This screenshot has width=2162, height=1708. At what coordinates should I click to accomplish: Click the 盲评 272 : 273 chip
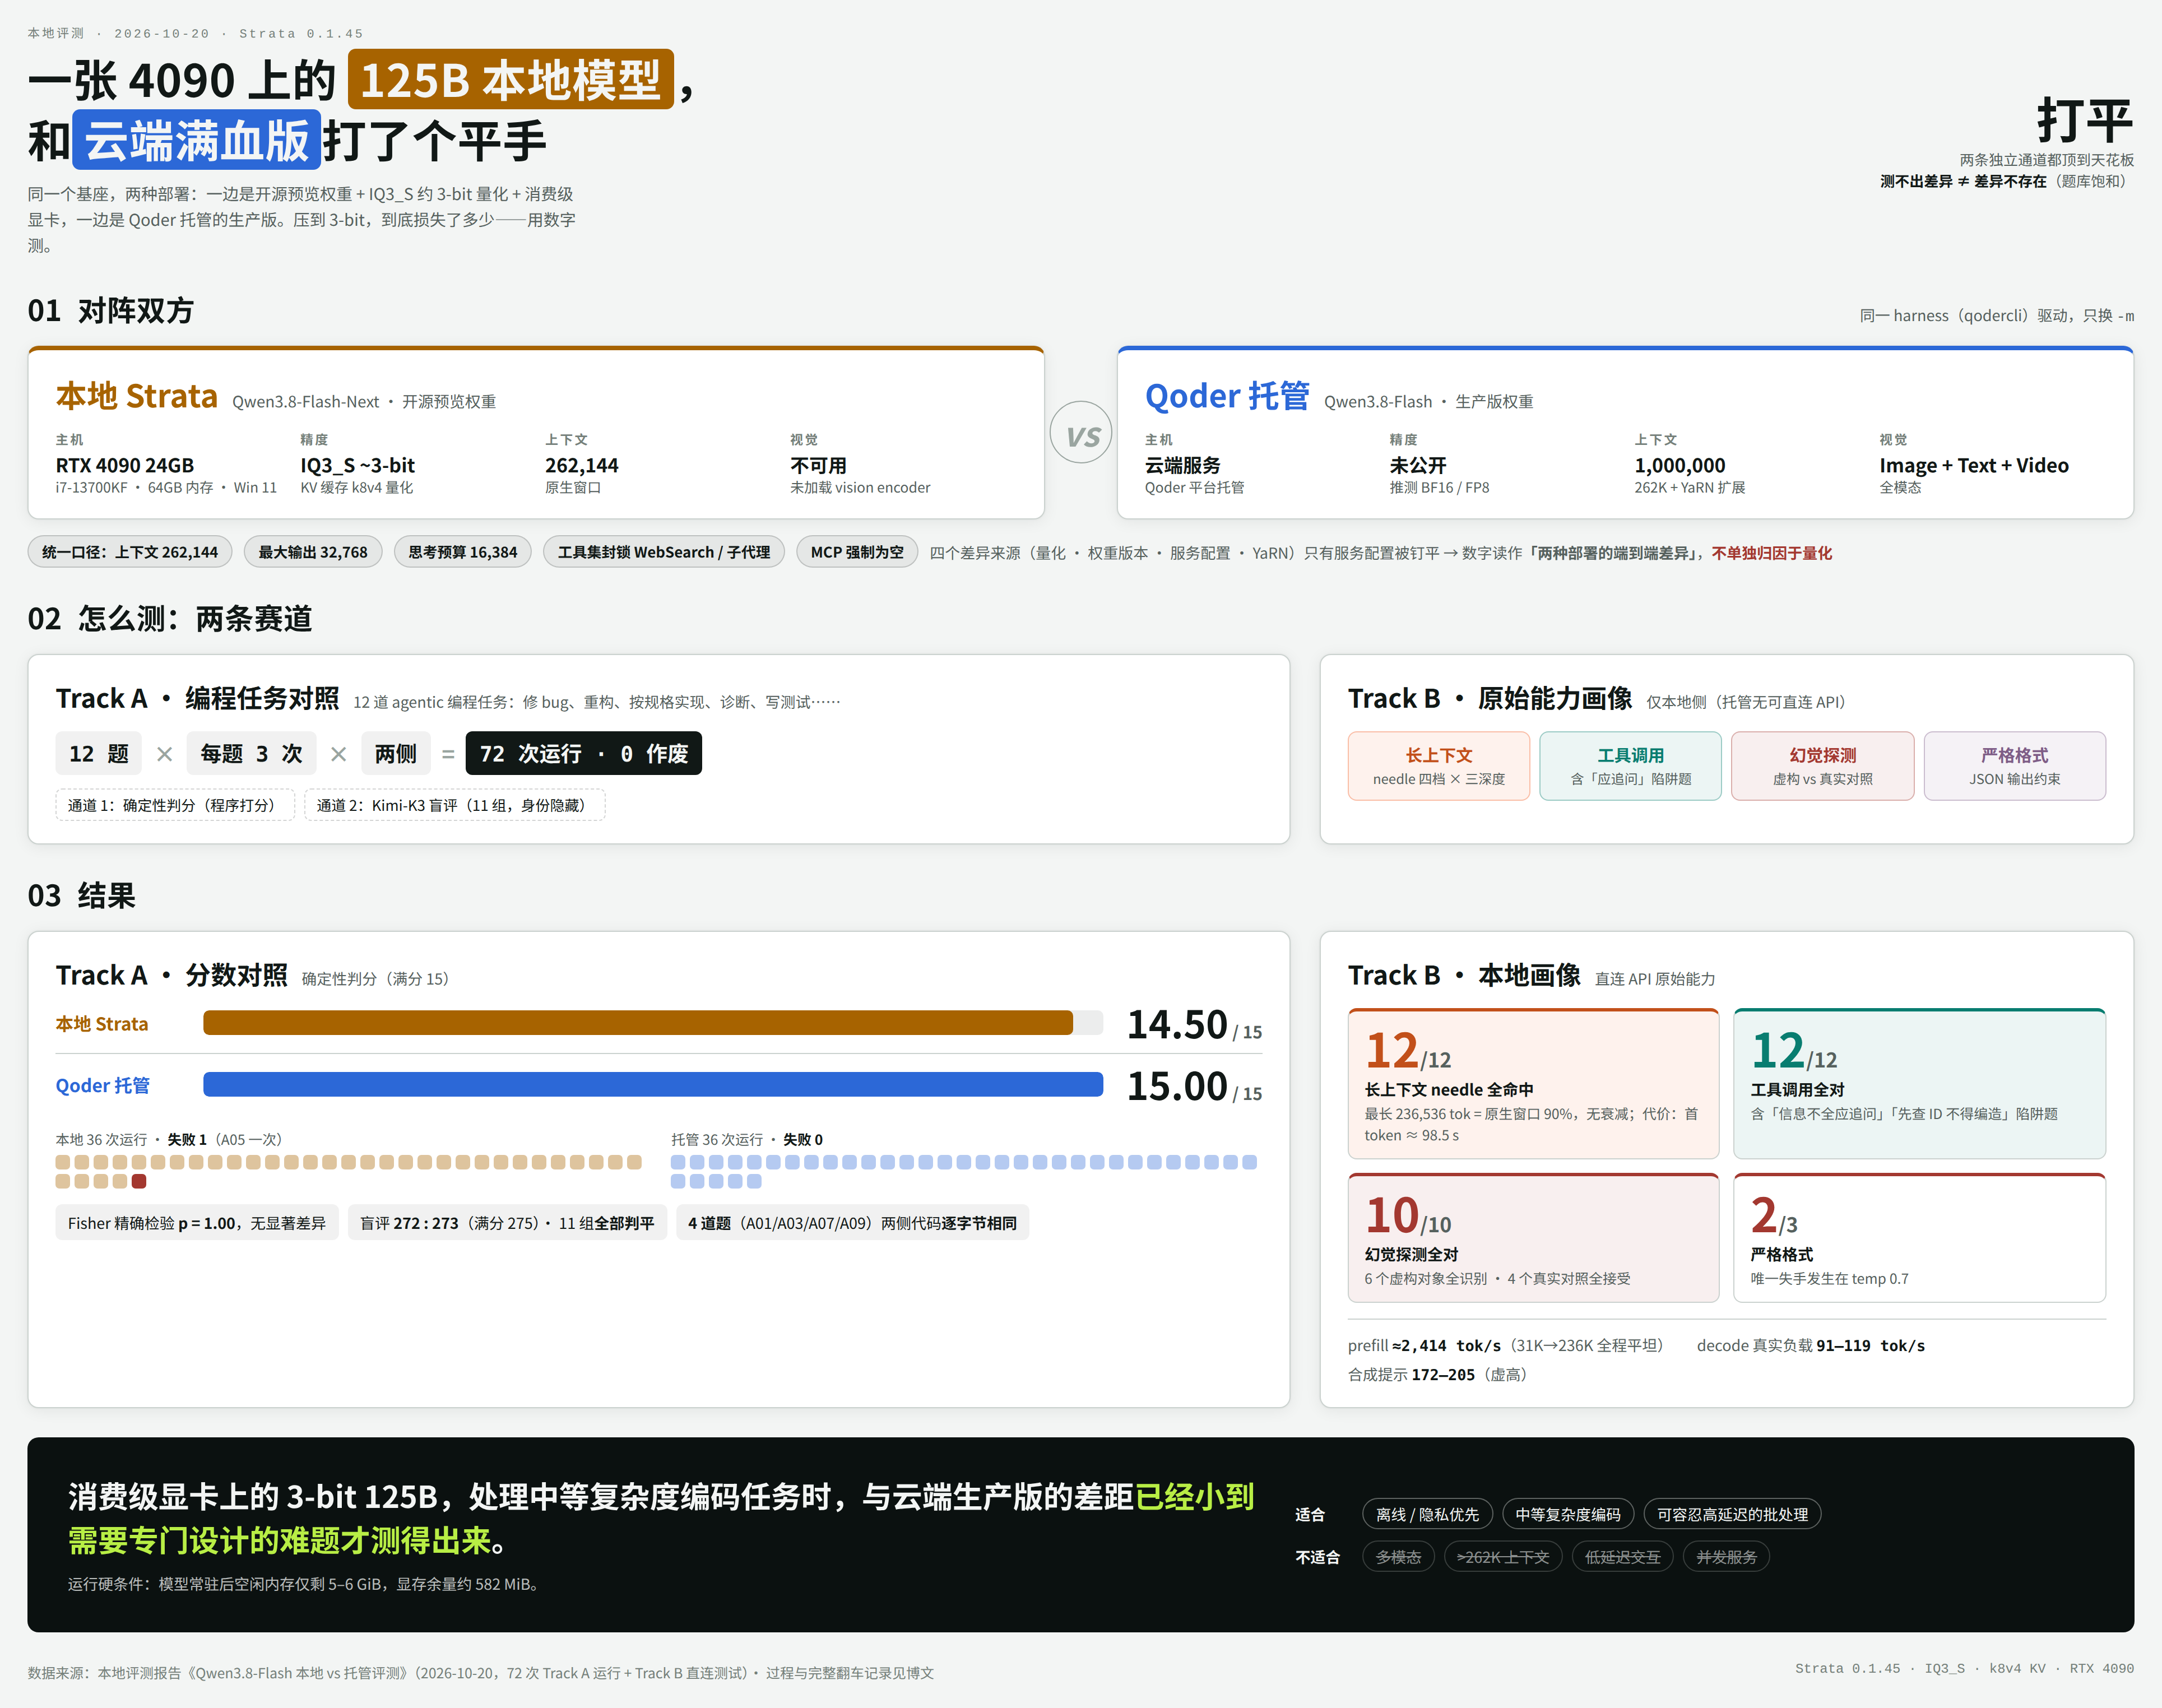tap(507, 1223)
